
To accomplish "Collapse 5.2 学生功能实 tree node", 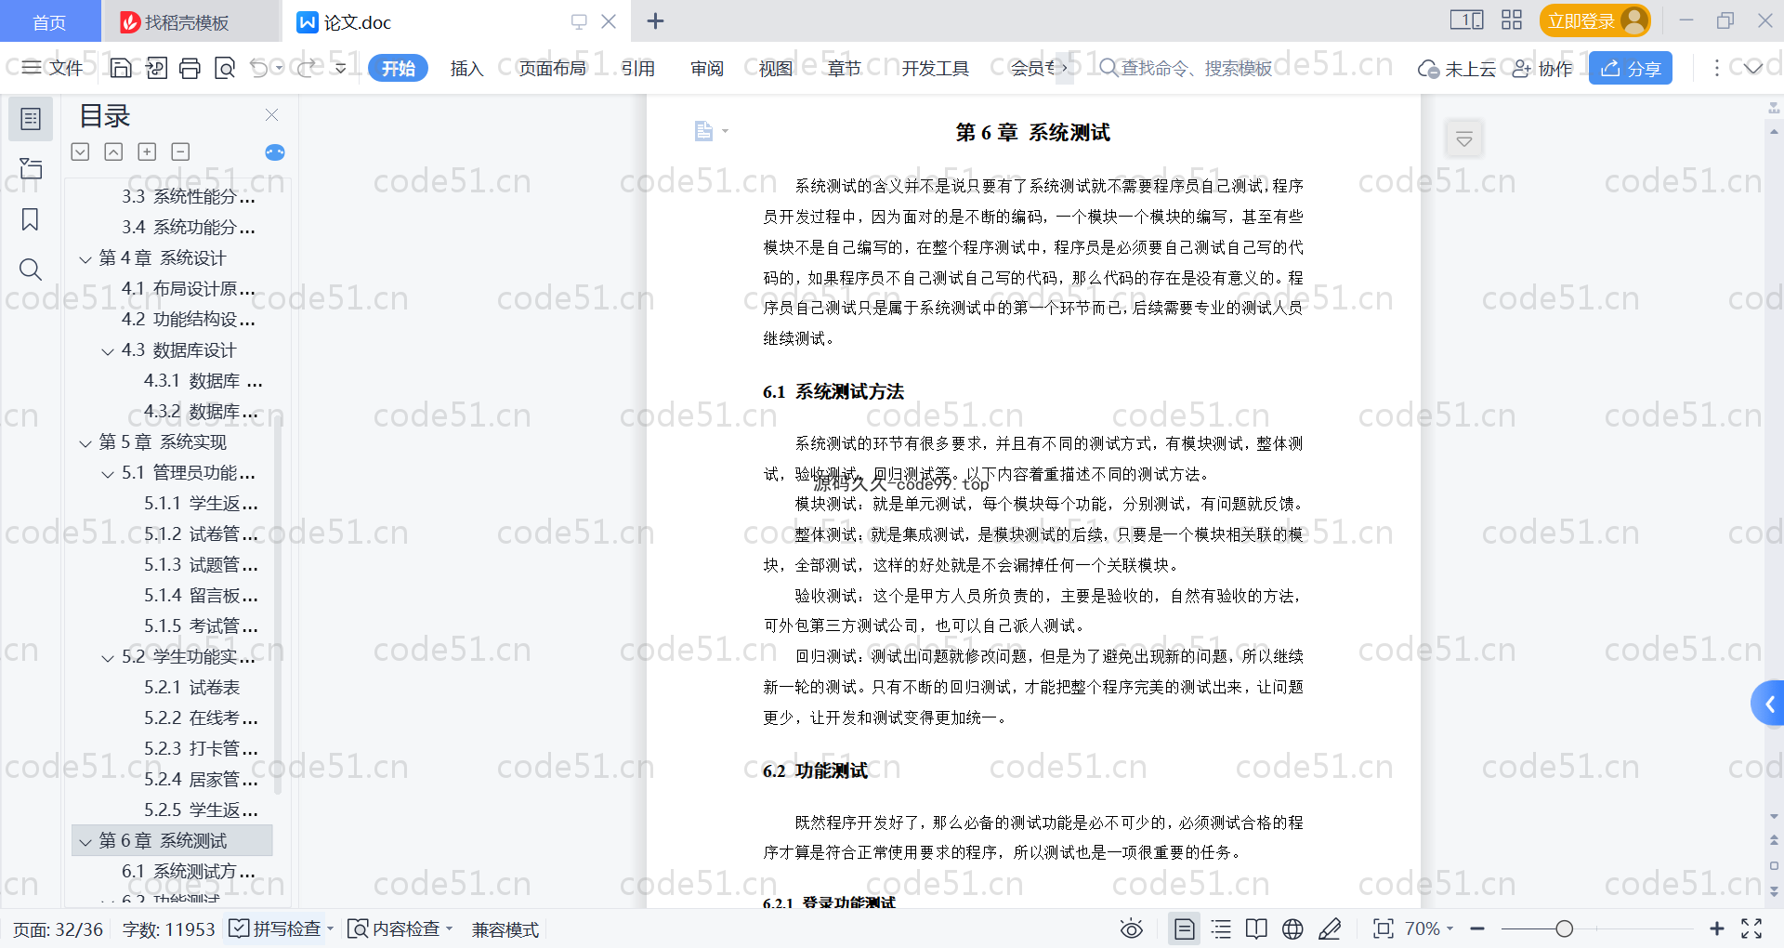I will (108, 657).
